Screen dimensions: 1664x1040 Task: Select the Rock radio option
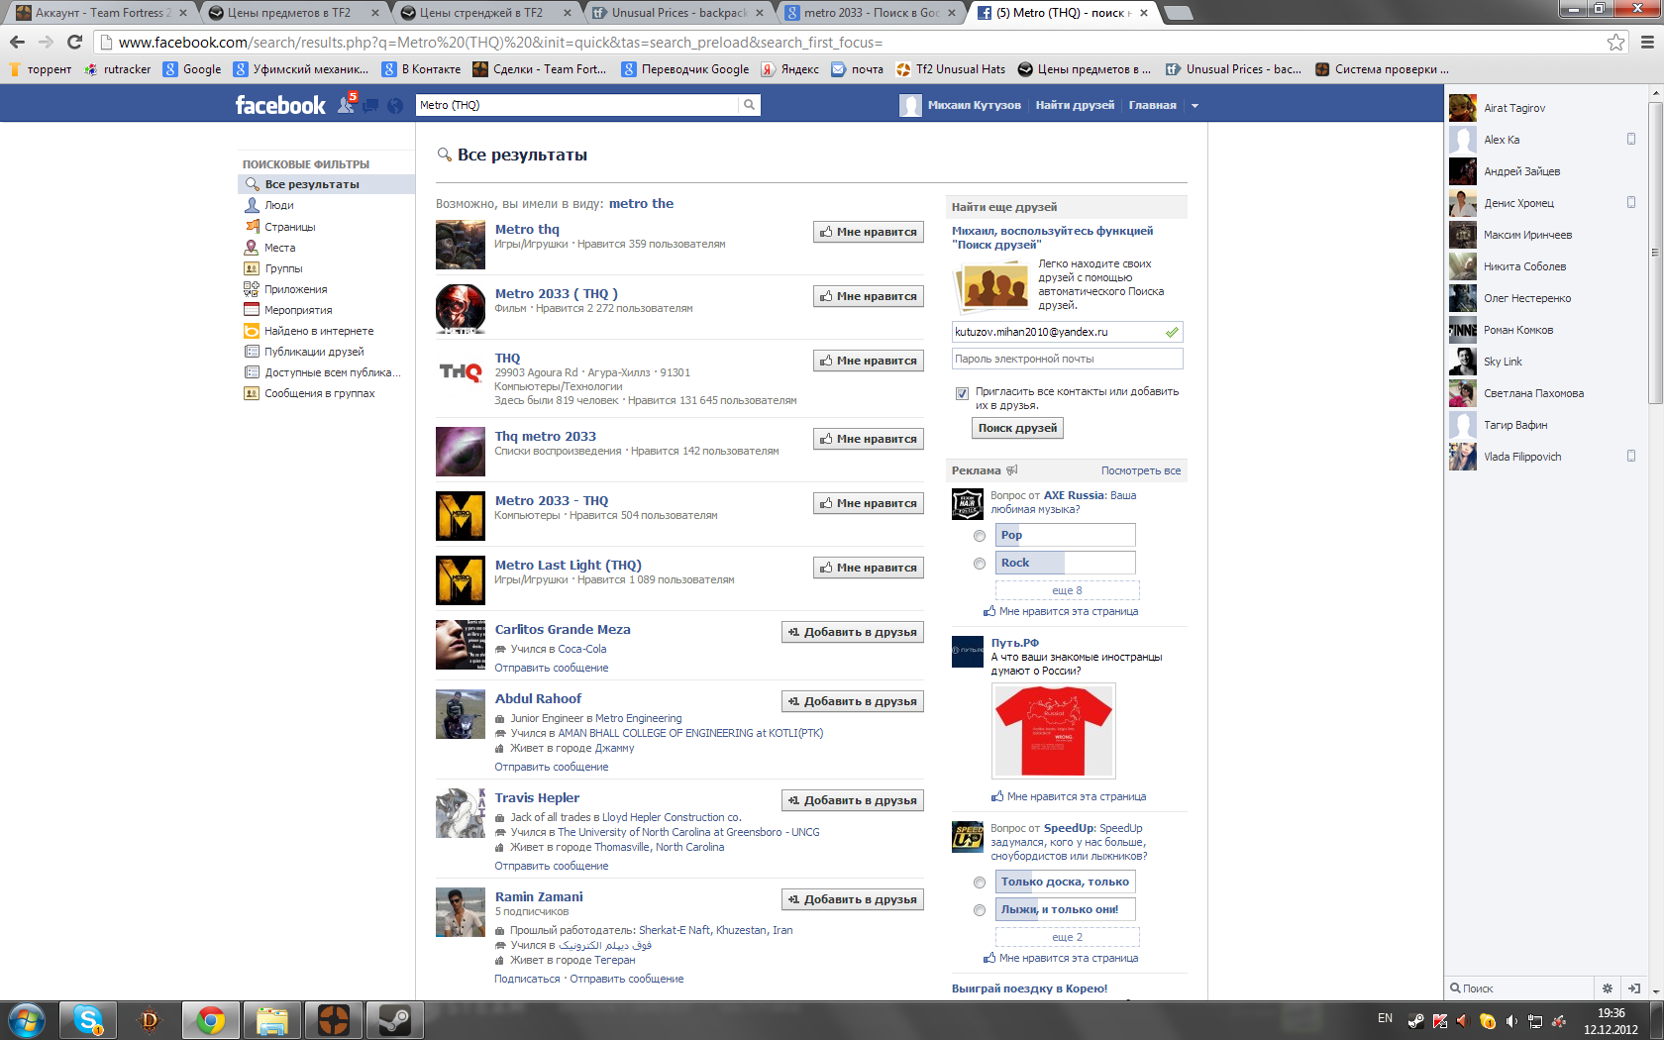[x=980, y=564]
